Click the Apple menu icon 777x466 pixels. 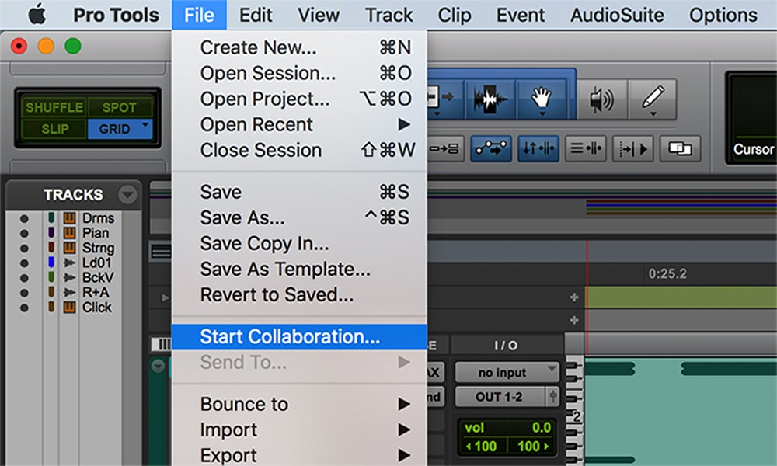pyautogui.click(x=37, y=15)
